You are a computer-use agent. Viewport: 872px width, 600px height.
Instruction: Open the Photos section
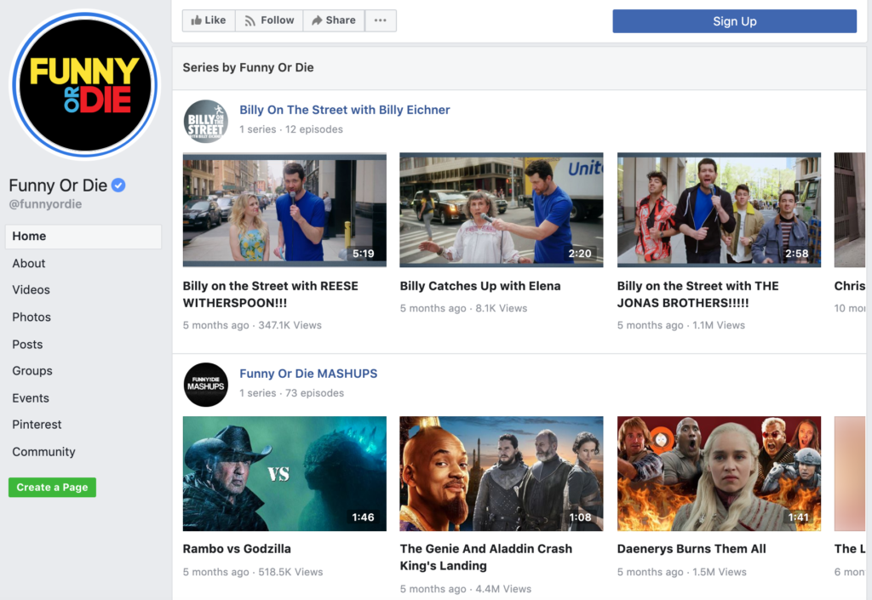pyautogui.click(x=32, y=317)
